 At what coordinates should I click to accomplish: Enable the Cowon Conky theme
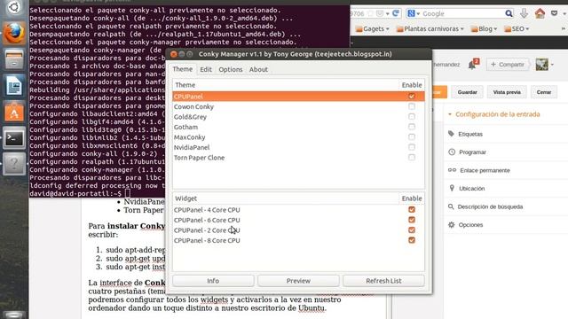(412, 106)
